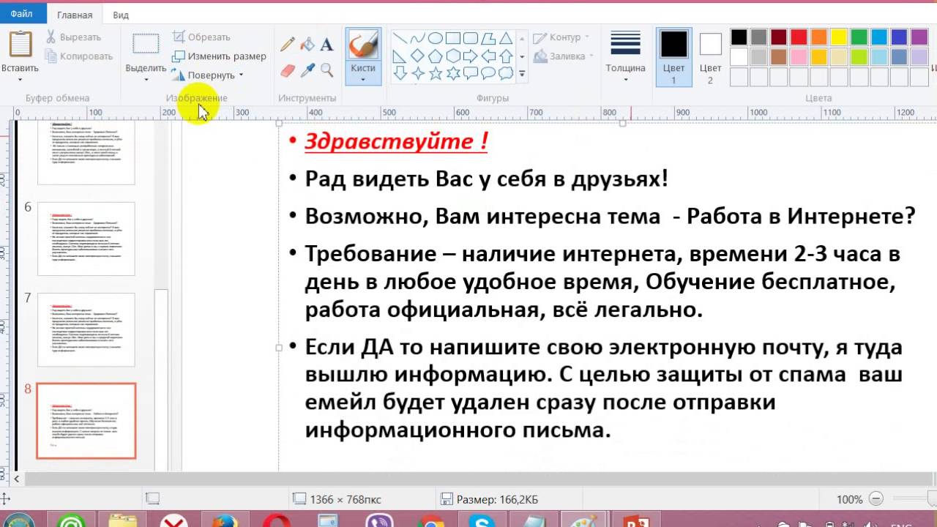The width and height of the screenshot is (937, 527).
Task: Open Viber from the taskbar
Action: coord(381,520)
